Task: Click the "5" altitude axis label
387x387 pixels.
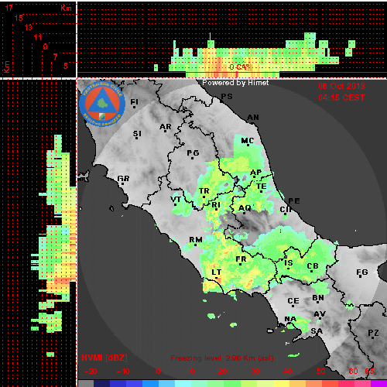Action: click(66, 66)
